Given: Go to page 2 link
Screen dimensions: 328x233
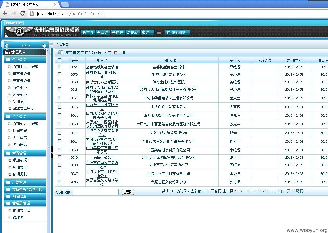Looking at the screenshot, I should (242, 191).
